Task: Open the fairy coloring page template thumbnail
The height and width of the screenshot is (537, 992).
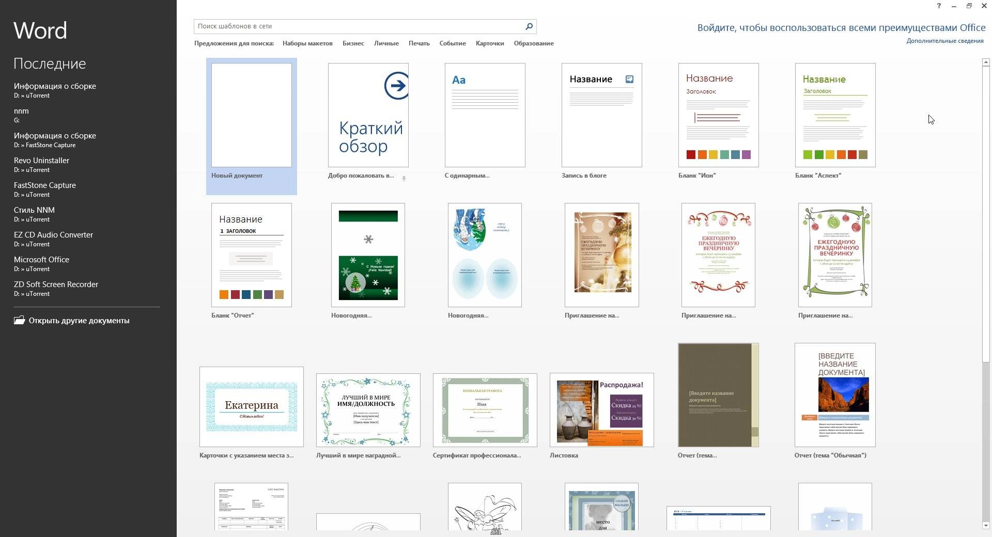Action: [485, 507]
